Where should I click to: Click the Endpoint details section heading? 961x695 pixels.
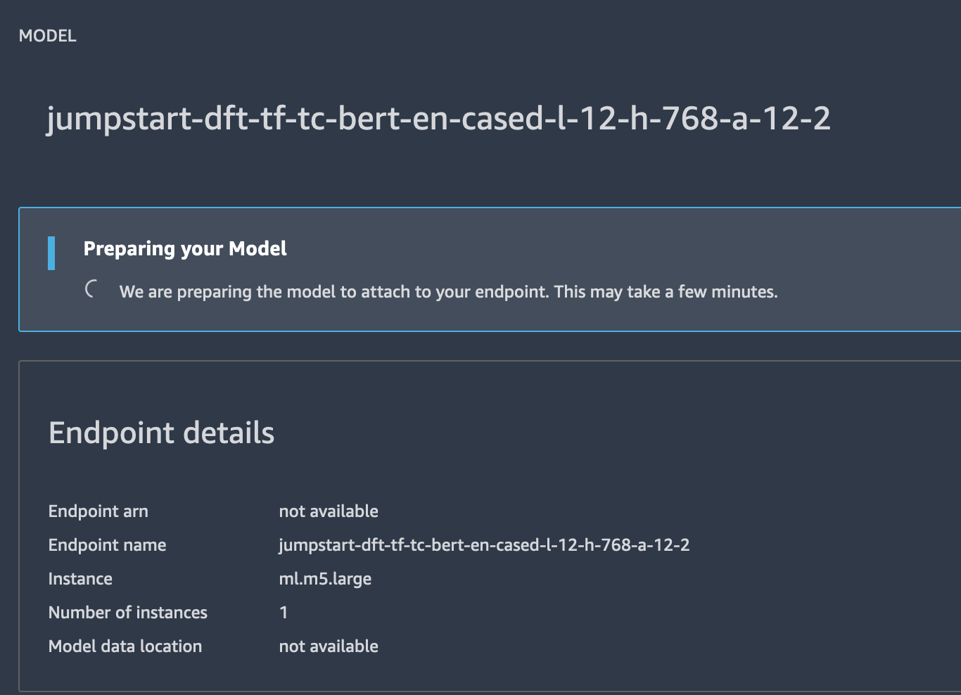point(161,433)
